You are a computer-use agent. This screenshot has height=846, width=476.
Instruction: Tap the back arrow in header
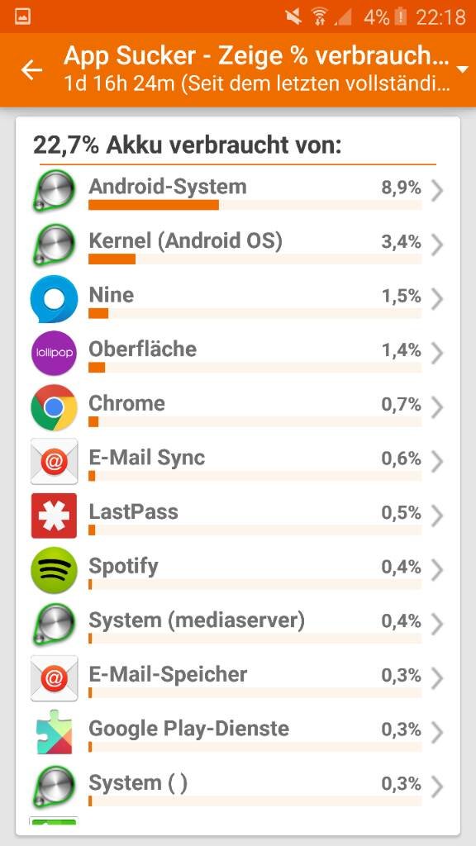point(31,70)
